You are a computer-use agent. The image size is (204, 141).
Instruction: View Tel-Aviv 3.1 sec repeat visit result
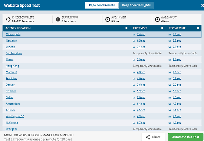[x=177, y=110]
